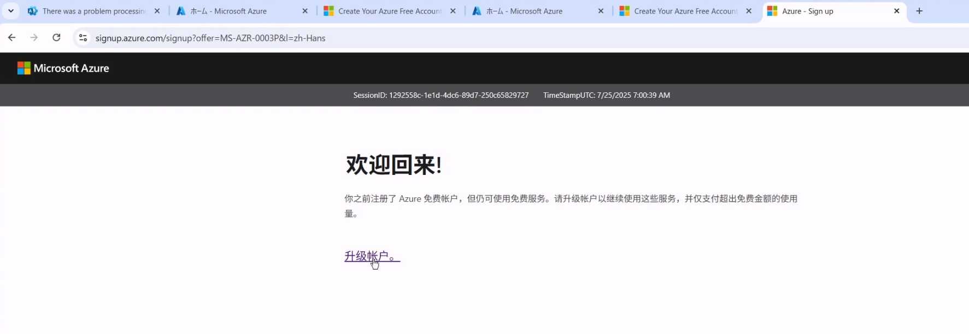Viewport: 969px width, 334px height.
Task: Close the Azure - Sign up tab
Action: click(x=896, y=11)
